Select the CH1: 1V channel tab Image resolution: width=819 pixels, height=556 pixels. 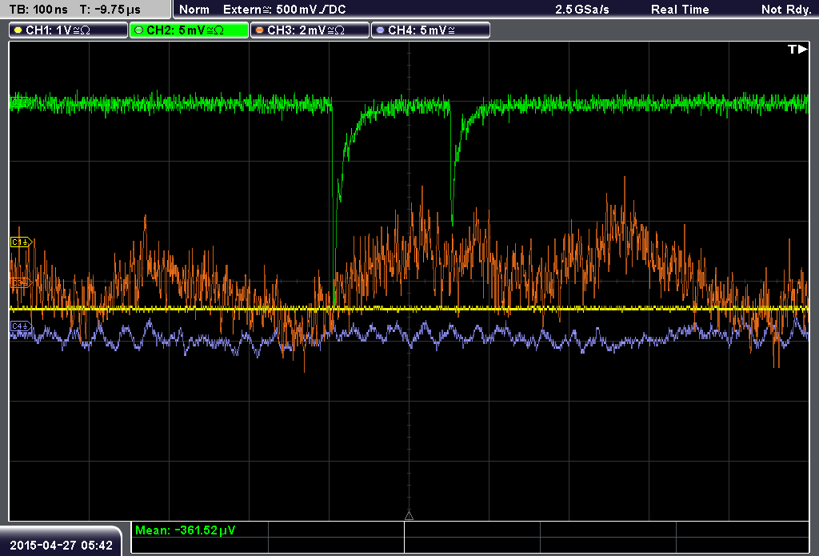pos(69,30)
